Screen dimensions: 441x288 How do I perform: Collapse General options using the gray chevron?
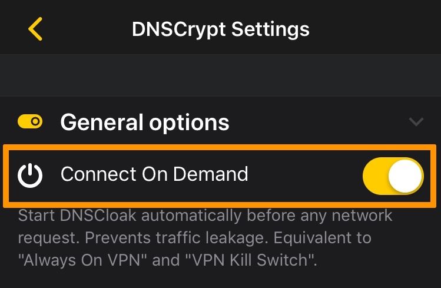point(416,122)
